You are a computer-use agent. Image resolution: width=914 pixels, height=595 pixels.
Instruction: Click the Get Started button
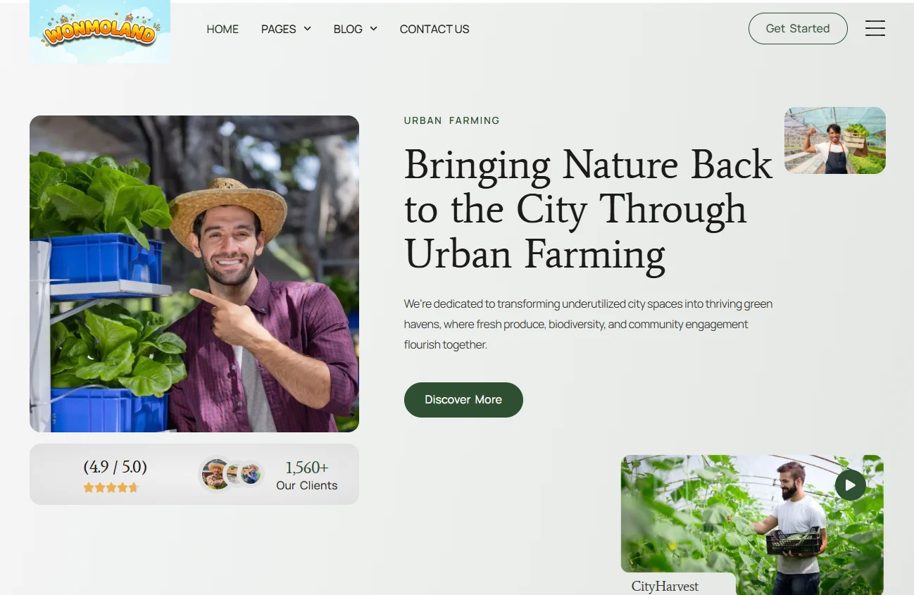click(x=798, y=28)
